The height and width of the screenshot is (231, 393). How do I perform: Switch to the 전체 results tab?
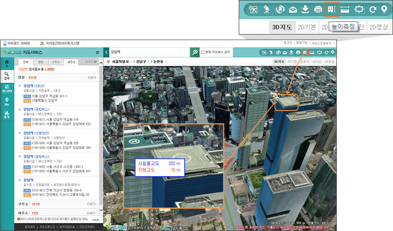[x=25, y=62]
